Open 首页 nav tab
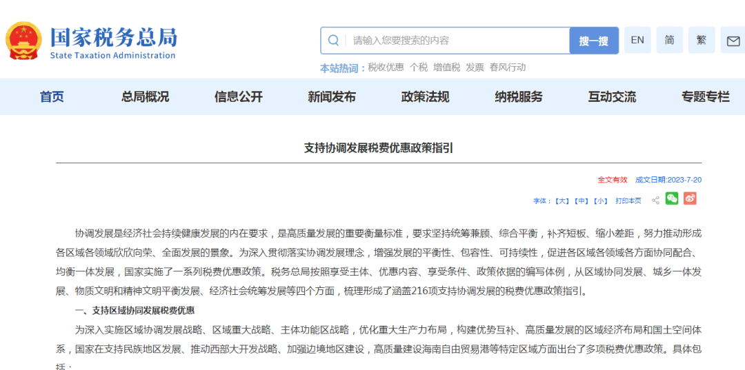Viewport: 745px width, 370px height. pos(52,96)
